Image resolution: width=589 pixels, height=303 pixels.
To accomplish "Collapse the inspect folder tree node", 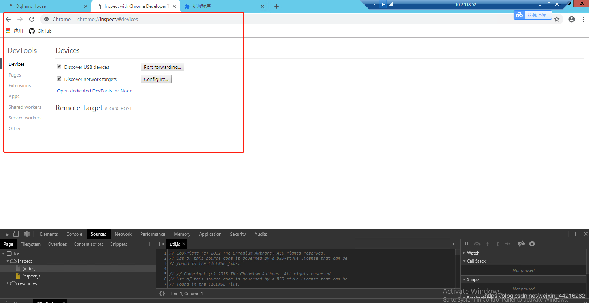I will pos(7,261).
